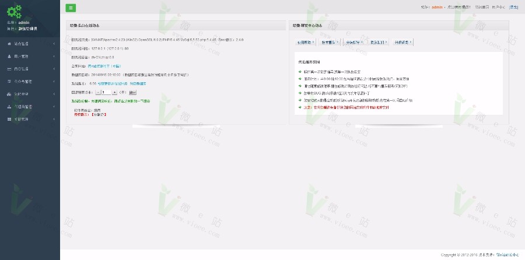The width and height of the screenshot is (525, 260).
Task: Select the card icon in sidebar
Action: coord(9,69)
